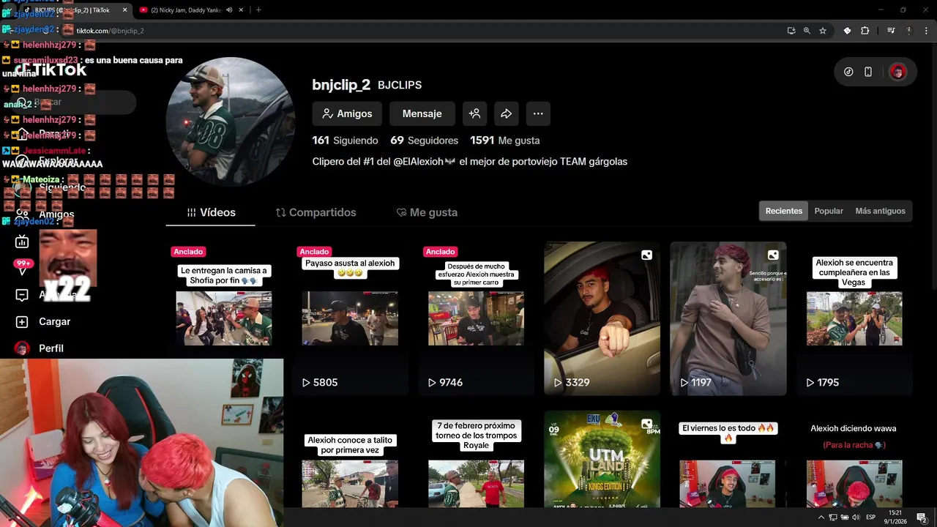The width and height of the screenshot is (937, 527).
Task: Open the photo post with 1197 views
Action: pyautogui.click(x=728, y=318)
